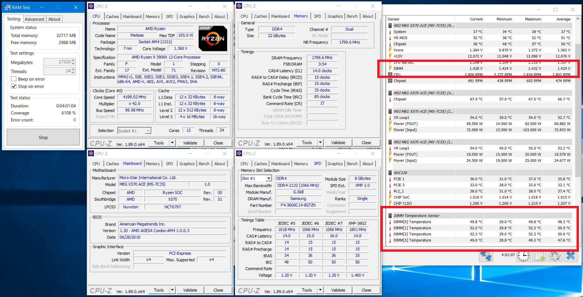583x297 pixels.
Task: Click the RAM Test title bar app icon
Action: pos(7,7)
